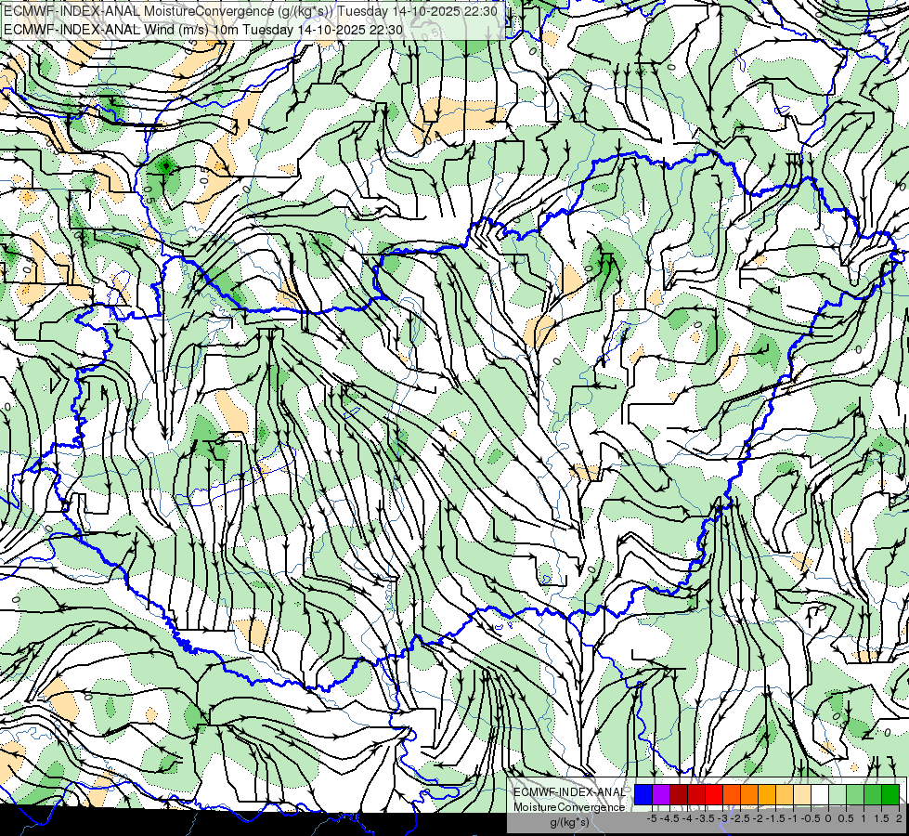Click the amber swatch between -2 and -1.5

pos(767,794)
